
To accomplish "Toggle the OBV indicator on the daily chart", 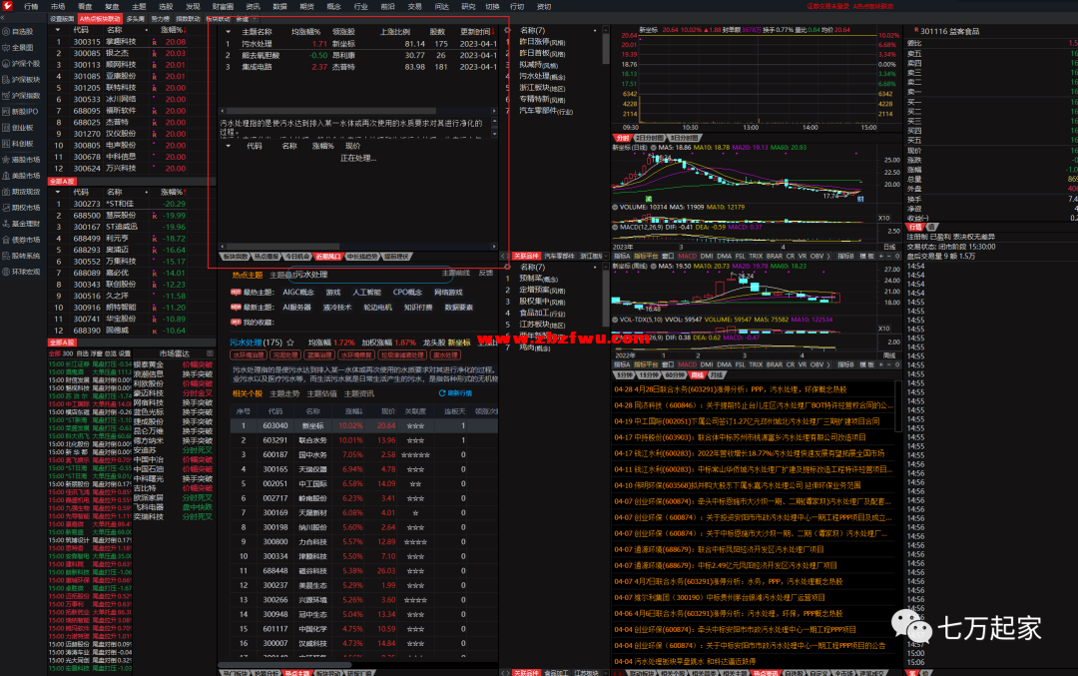I will point(817,256).
